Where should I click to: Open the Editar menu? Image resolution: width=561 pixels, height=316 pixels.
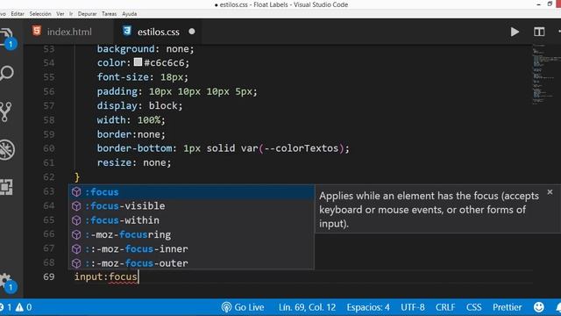click(x=18, y=14)
